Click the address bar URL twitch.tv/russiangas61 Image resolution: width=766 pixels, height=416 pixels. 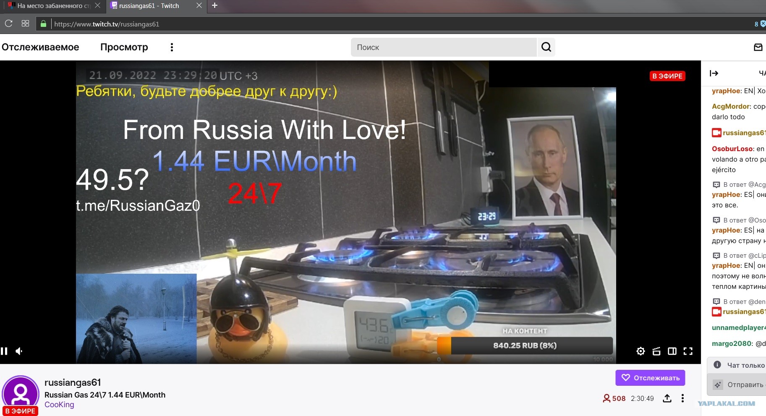107,24
